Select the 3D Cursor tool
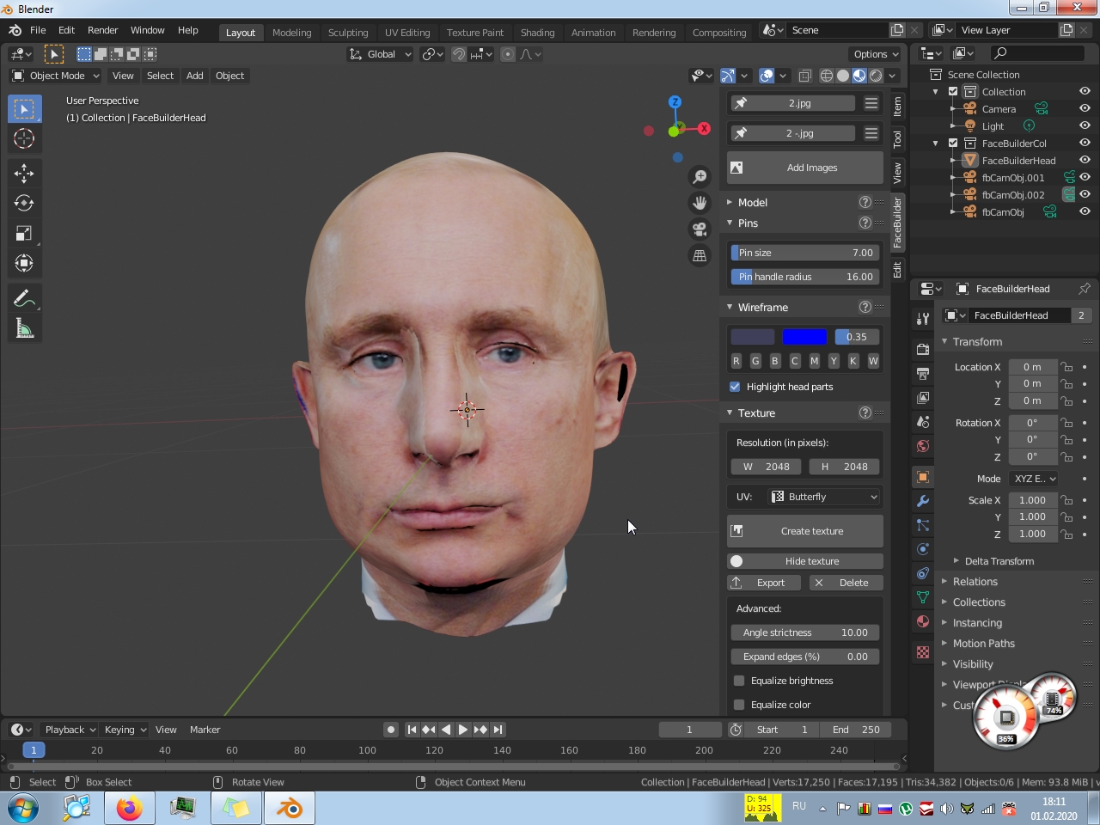 [x=24, y=138]
